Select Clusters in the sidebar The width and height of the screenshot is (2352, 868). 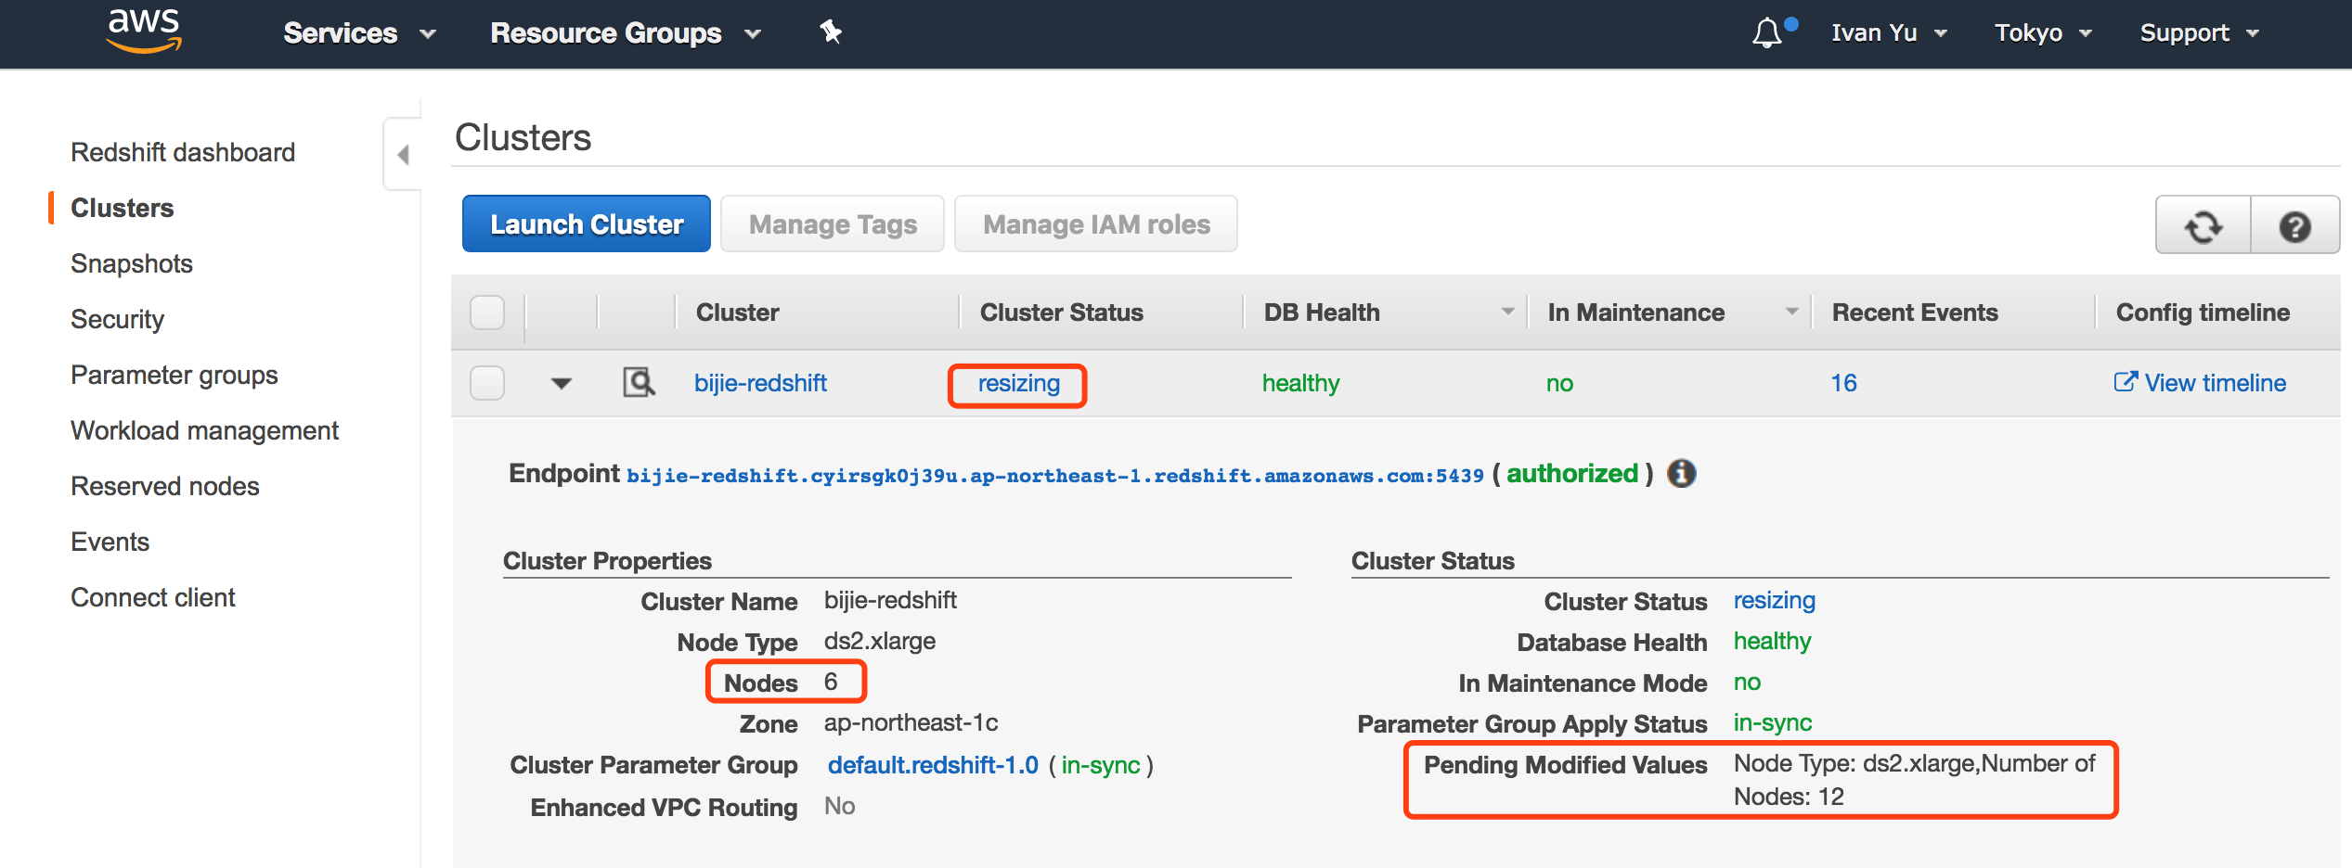click(123, 208)
